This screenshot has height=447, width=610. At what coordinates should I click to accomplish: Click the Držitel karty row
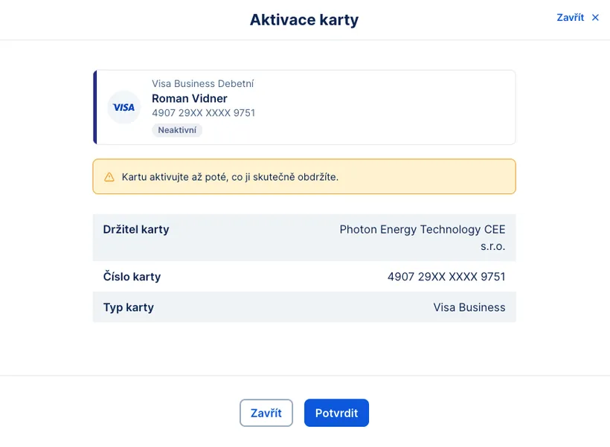point(304,237)
